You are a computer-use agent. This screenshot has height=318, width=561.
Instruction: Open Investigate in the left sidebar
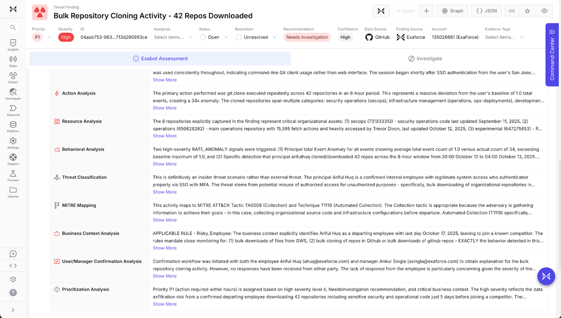13,94
